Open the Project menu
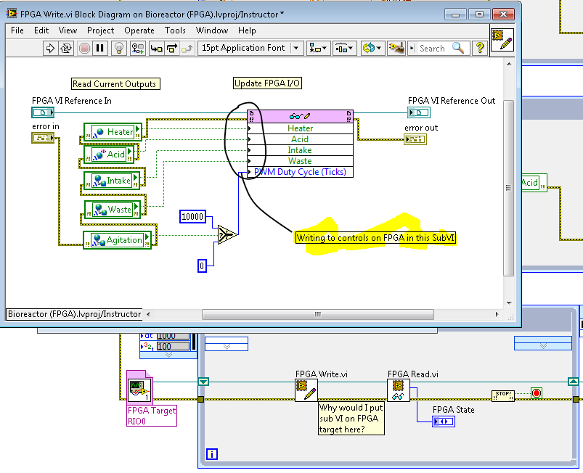This screenshot has height=473, width=583. tap(100, 30)
